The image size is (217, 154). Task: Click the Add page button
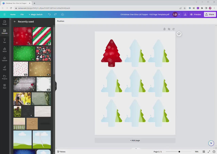point(135,140)
